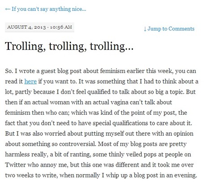Click the left arrow before the previous post link

tap(8, 9)
